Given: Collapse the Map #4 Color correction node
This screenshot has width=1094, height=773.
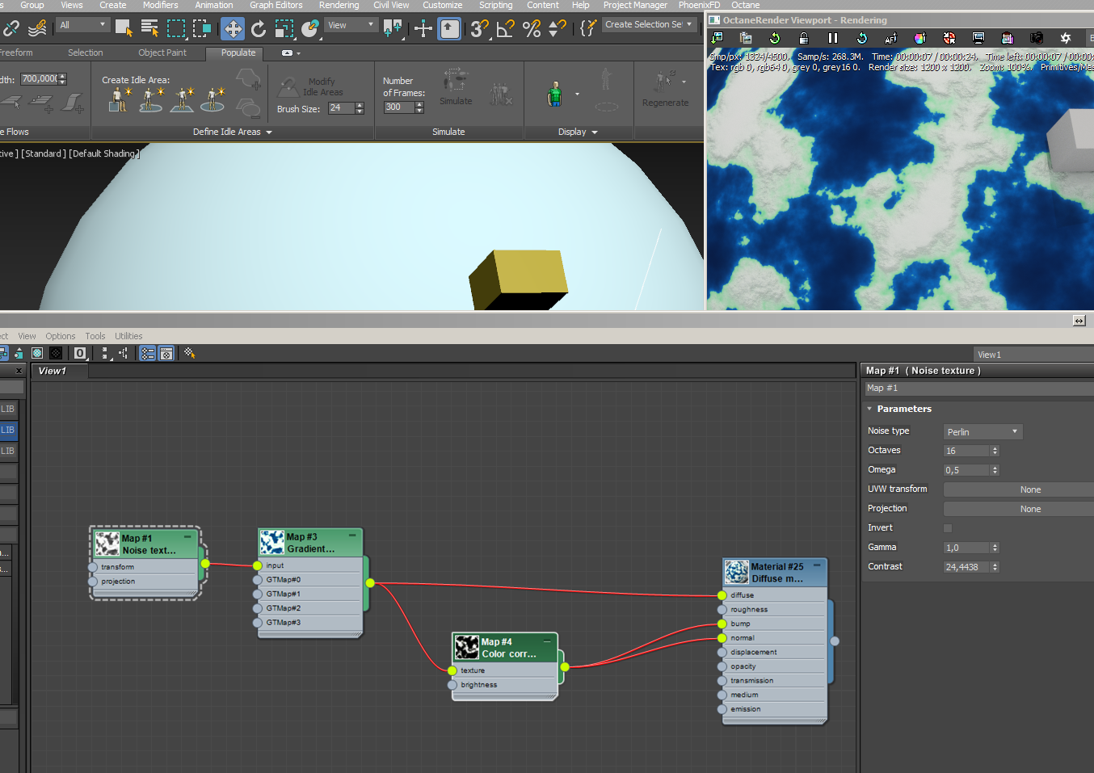Looking at the screenshot, I should click(x=547, y=641).
